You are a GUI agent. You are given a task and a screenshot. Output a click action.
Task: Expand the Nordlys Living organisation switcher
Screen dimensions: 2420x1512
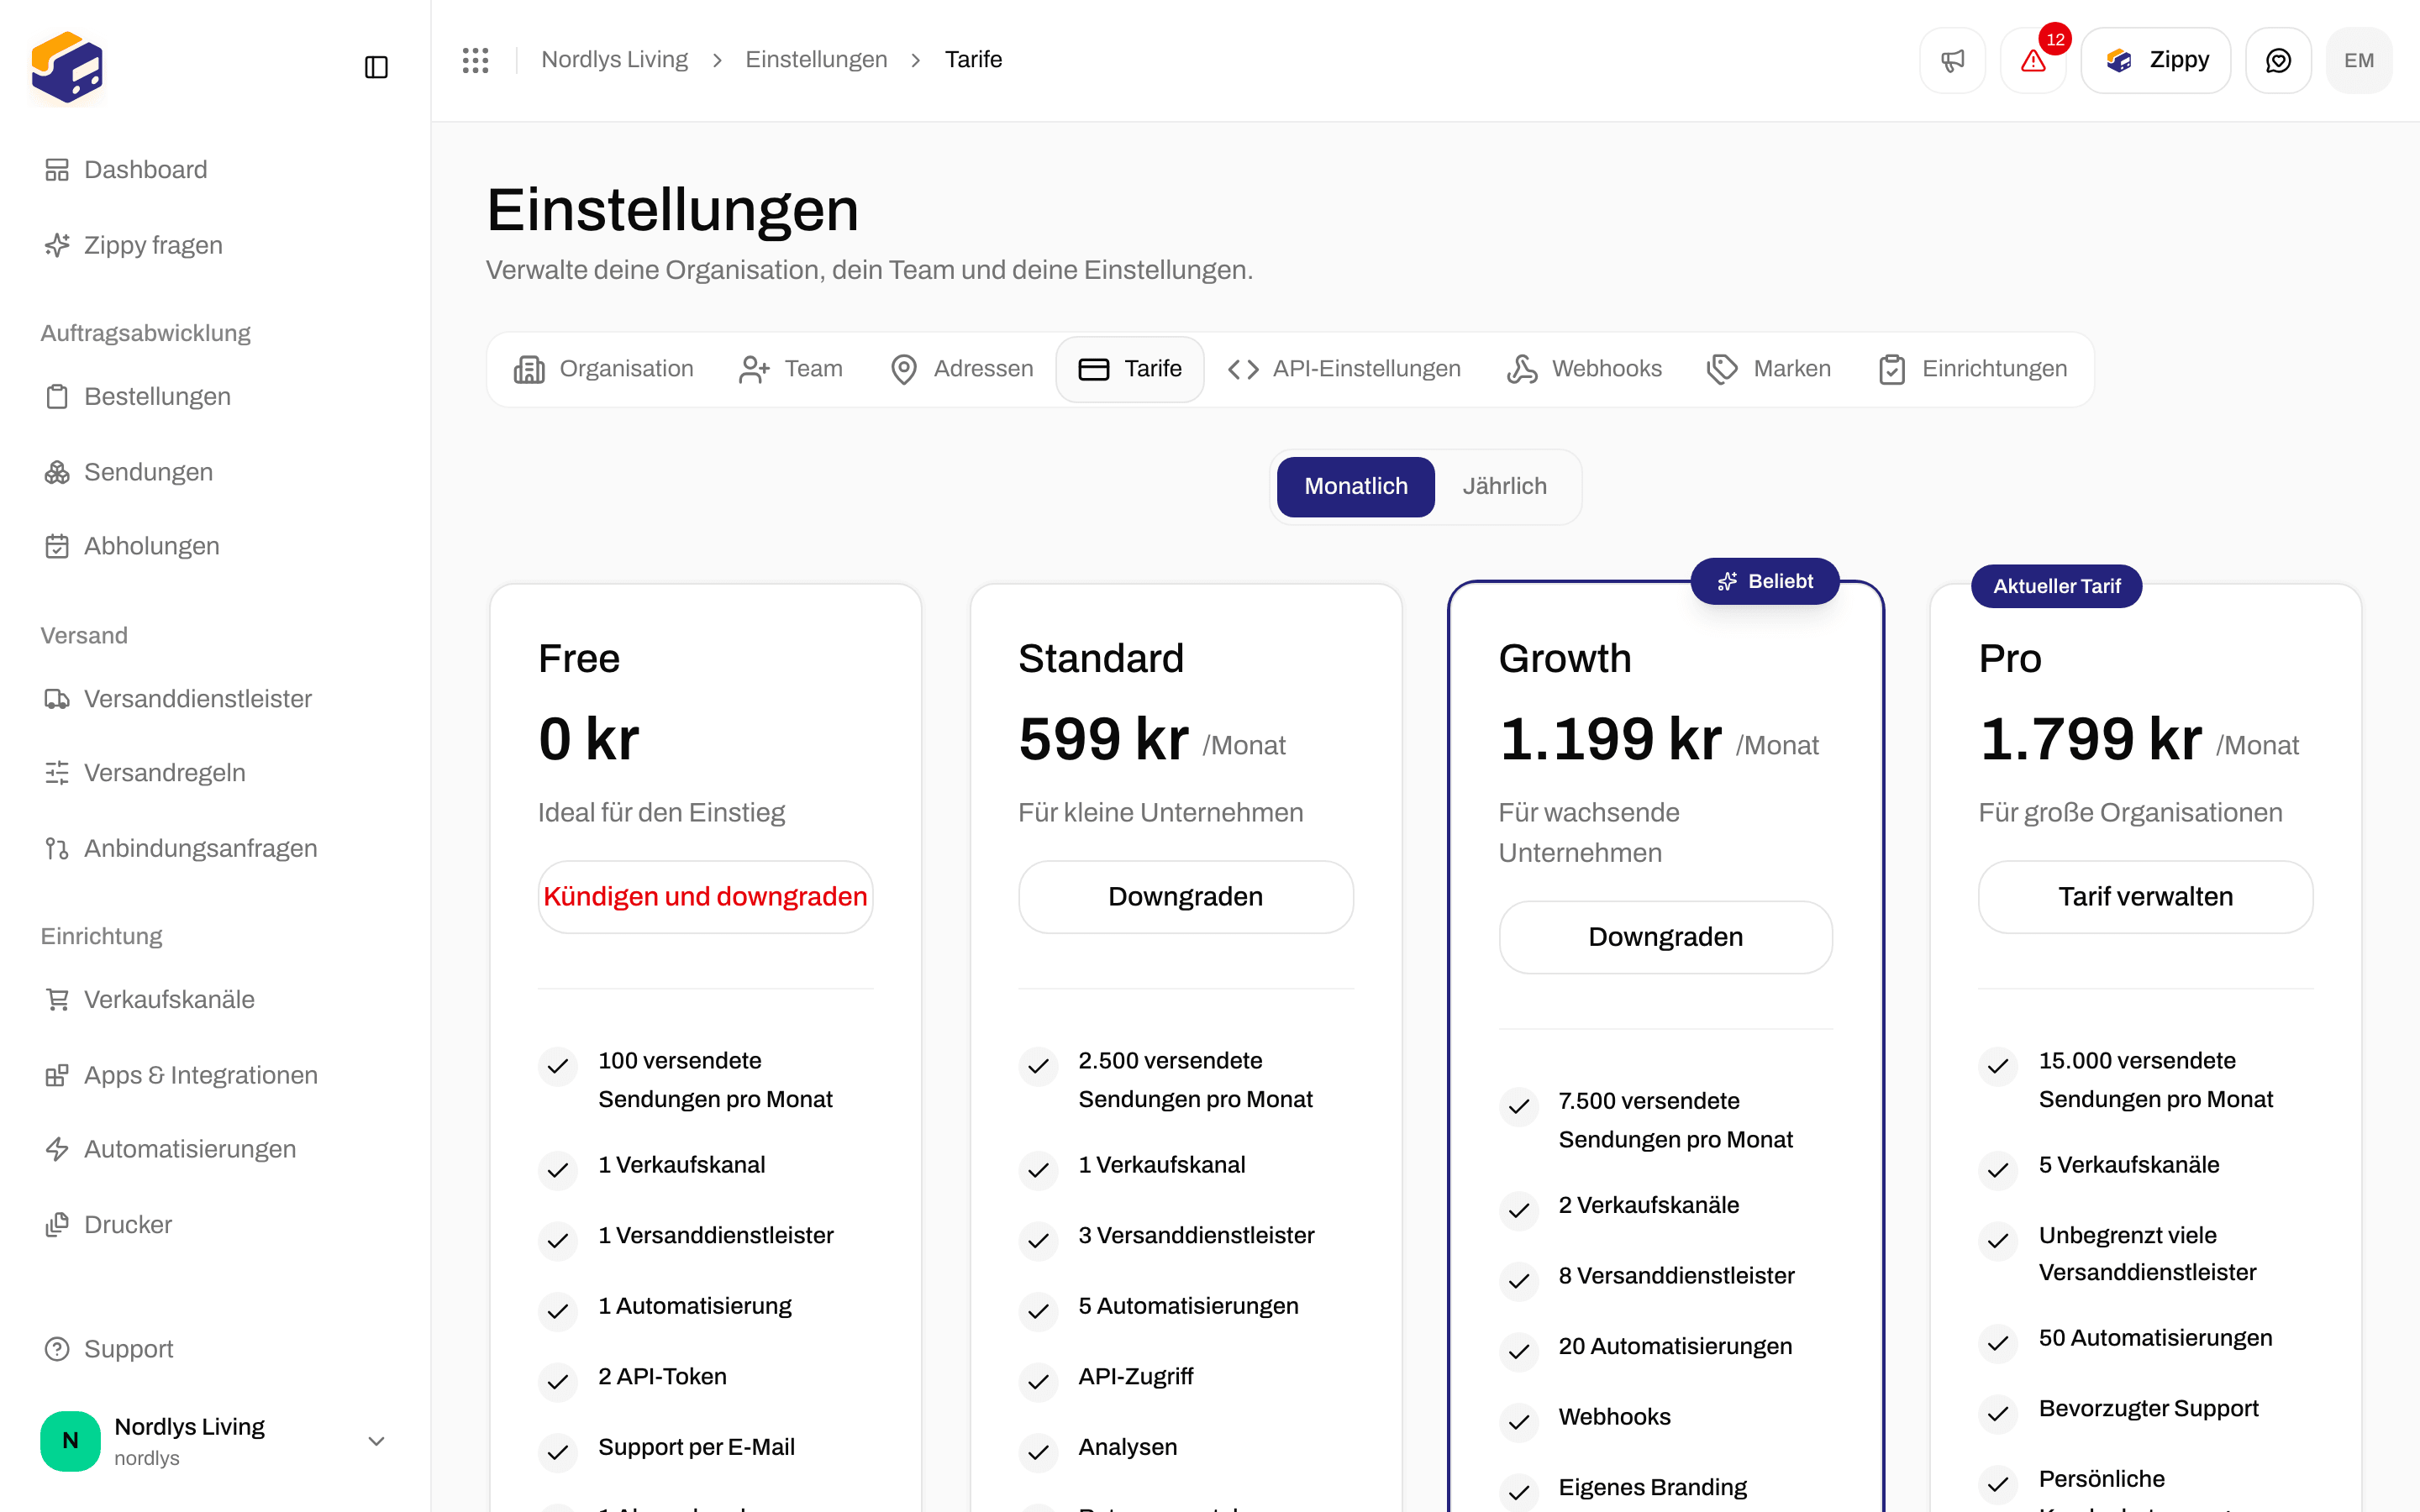(x=214, y=1440)
